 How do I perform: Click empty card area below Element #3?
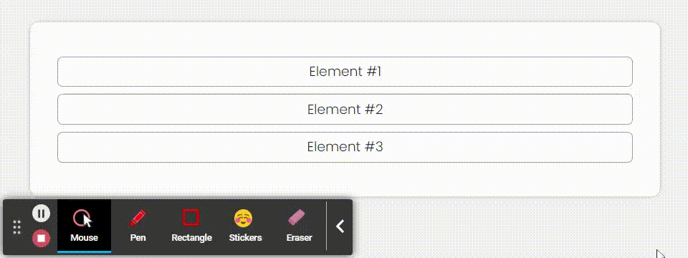[x=345, y=180]
